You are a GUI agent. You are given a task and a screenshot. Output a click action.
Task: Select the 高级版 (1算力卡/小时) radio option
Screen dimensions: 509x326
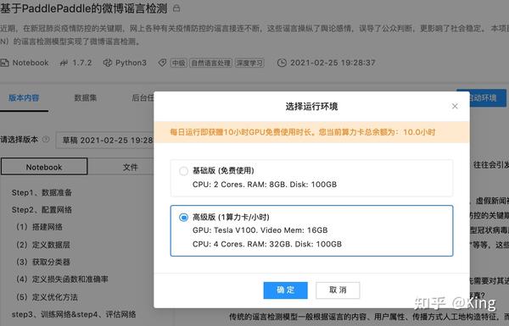(x=183, y=218)
